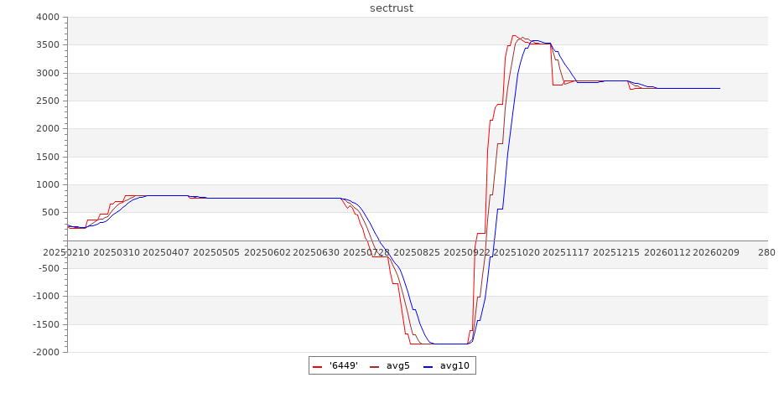Click the 4000 y-axis value label

point(48,18)
